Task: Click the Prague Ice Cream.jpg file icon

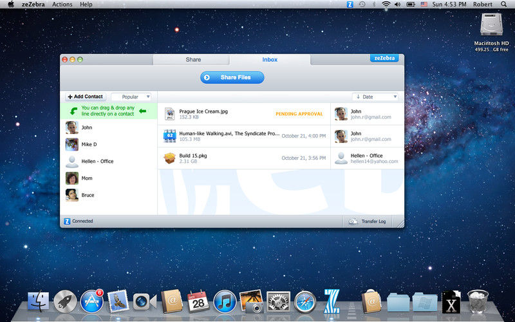Action: 169,114
